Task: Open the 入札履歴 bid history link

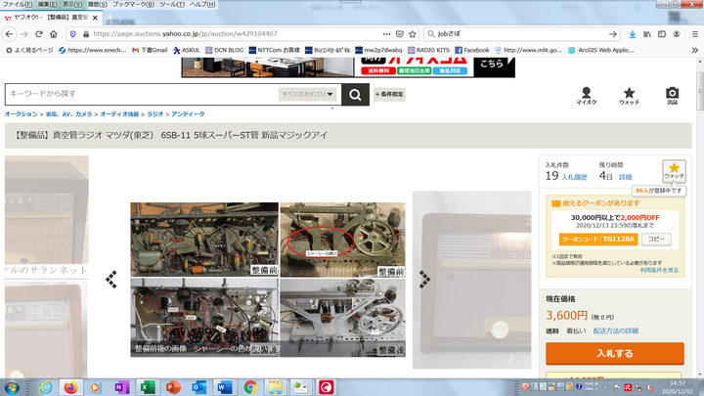Action: [574, 177]
